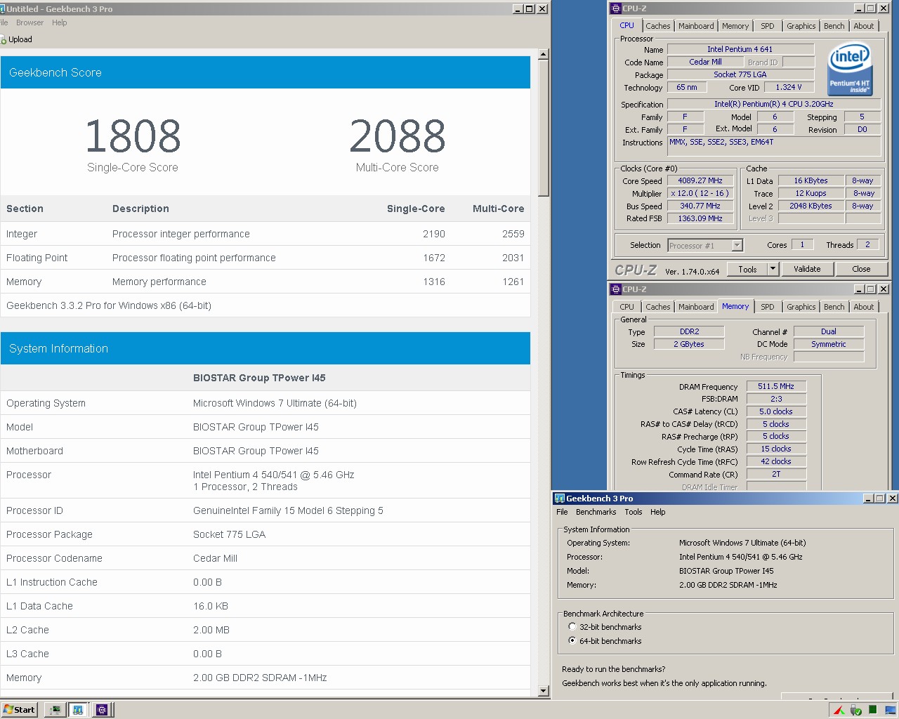Click the DRAM Frequency value 511.5 MHz
The width and height of the screenshot is (899, 719).
(x=776, y=387)
